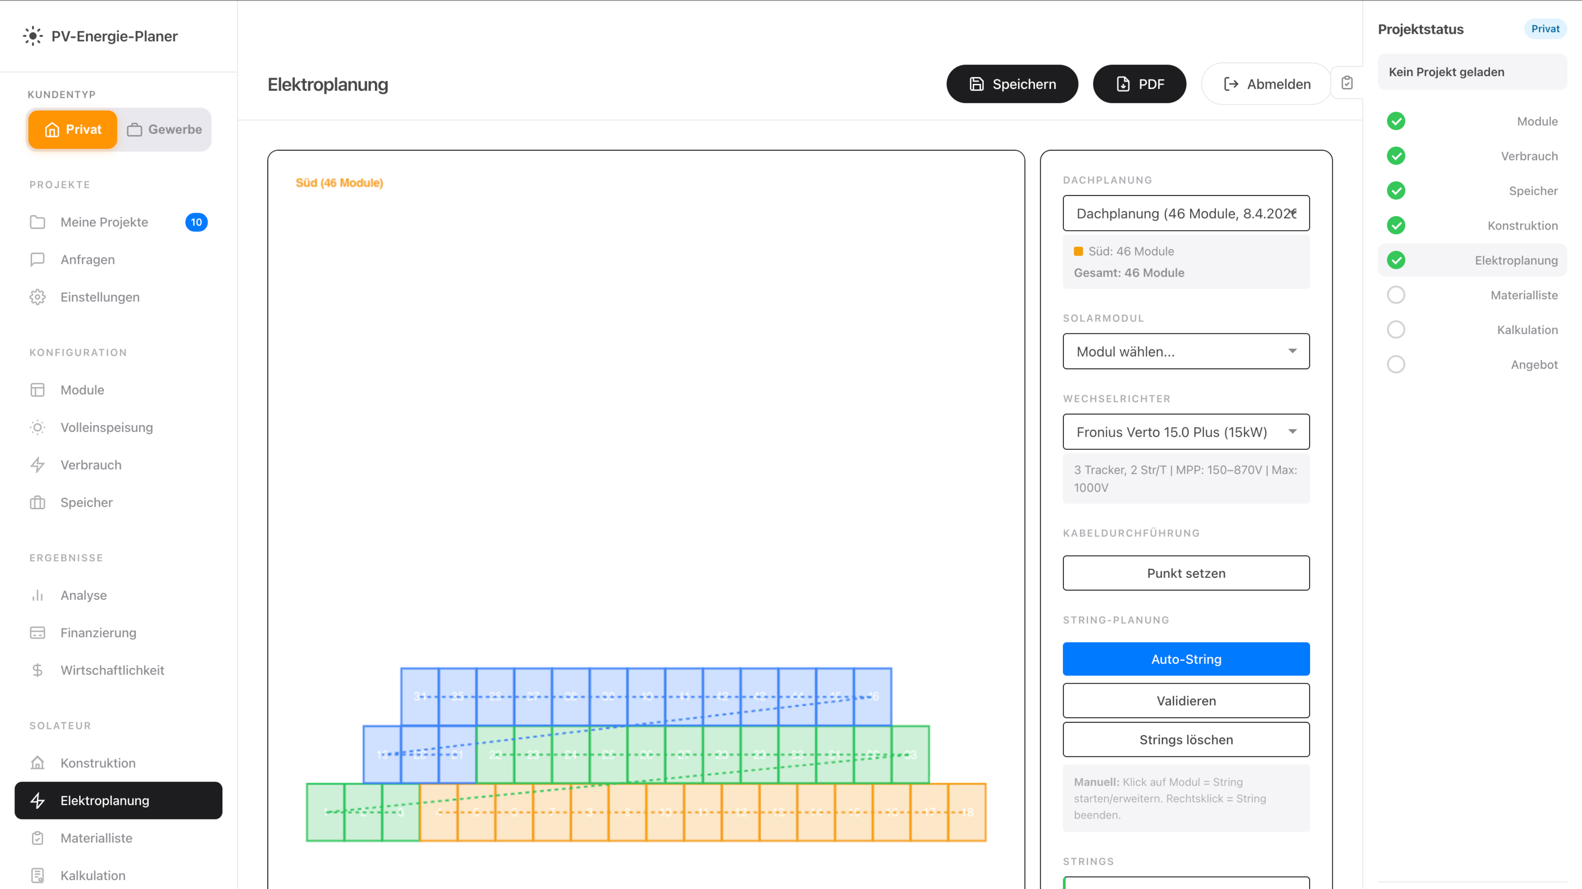Click the Auto-String button
Viewport: 1582px width, 889px height.
tap(1186, 659)
